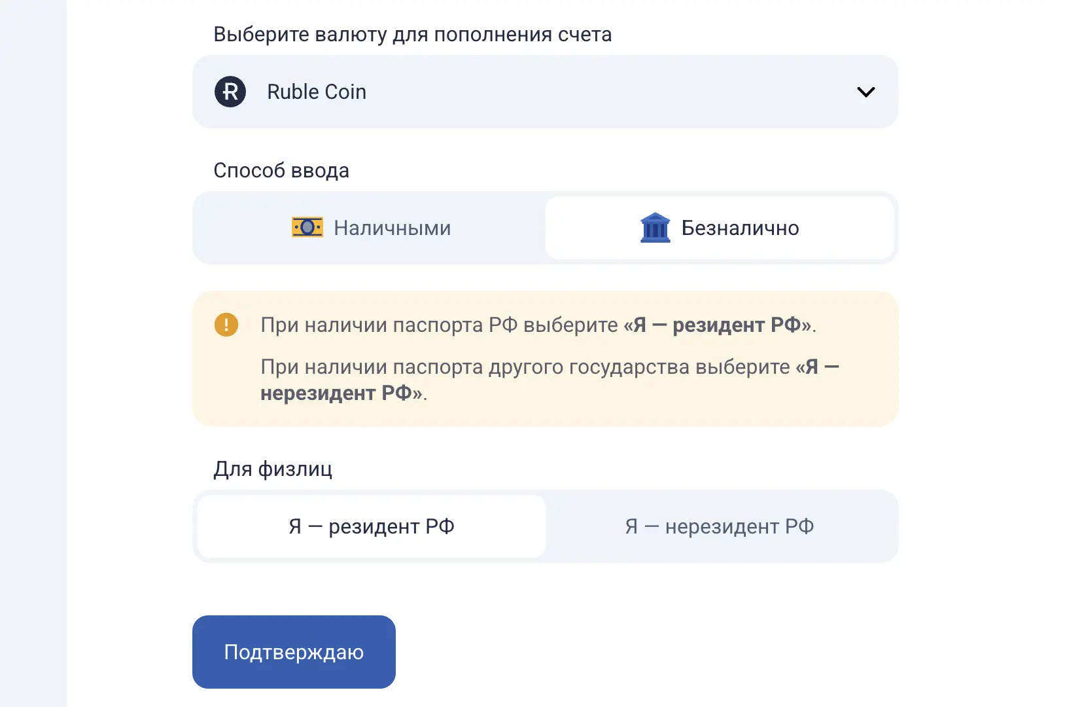The width and height of the screenshot is (1065, 707).
Task: Click the "Способ ввода" heading
Action: coord(281,171)
